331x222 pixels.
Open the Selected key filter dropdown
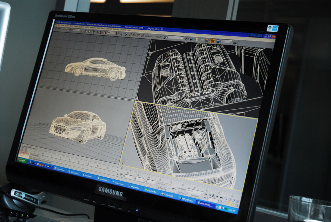pyautogui.click(x=194, y=191)
